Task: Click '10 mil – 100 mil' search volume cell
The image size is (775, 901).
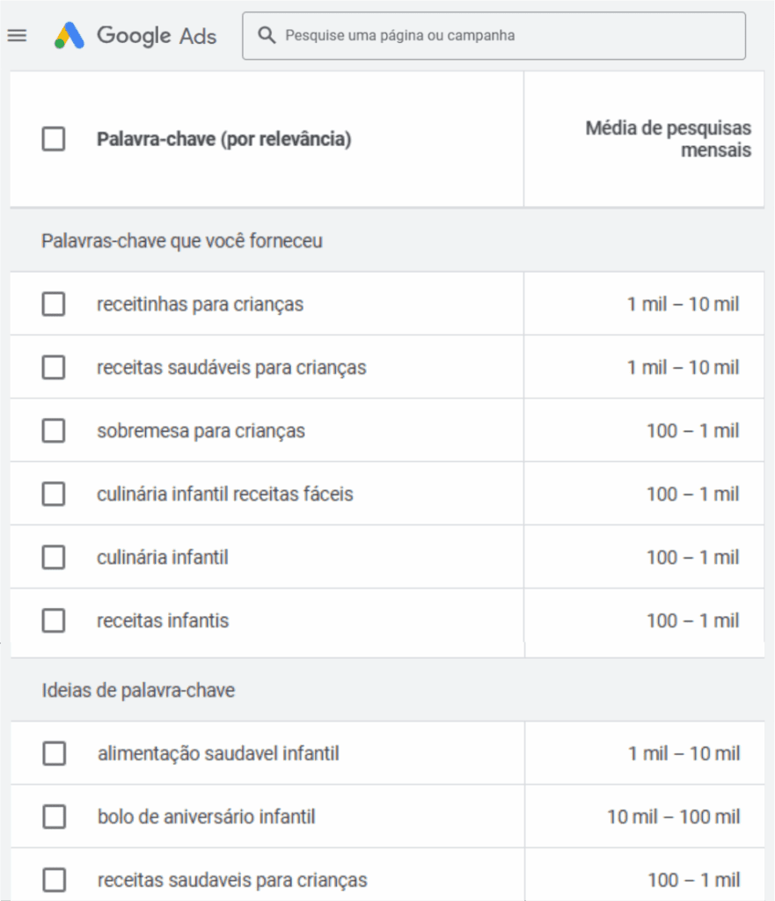Action: [673, 817]
